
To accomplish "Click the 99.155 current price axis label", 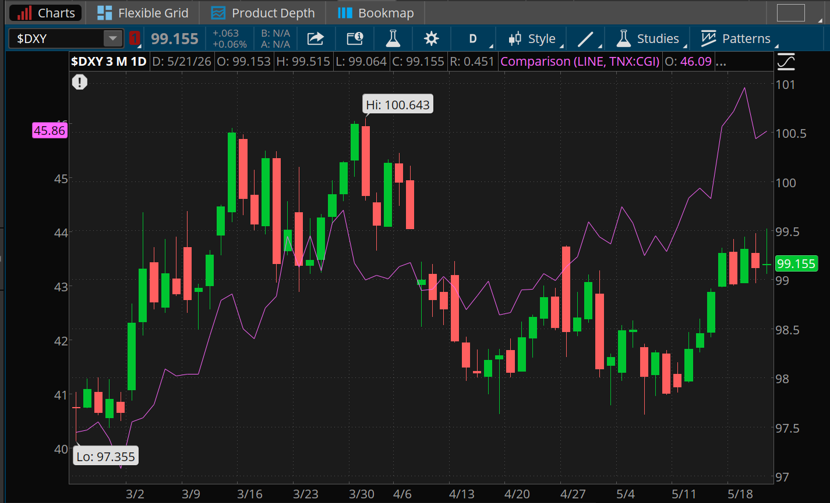I will pyautogui.click(x=796, y=264).
